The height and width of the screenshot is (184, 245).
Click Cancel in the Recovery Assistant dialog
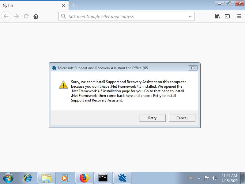tap(182, 118)
